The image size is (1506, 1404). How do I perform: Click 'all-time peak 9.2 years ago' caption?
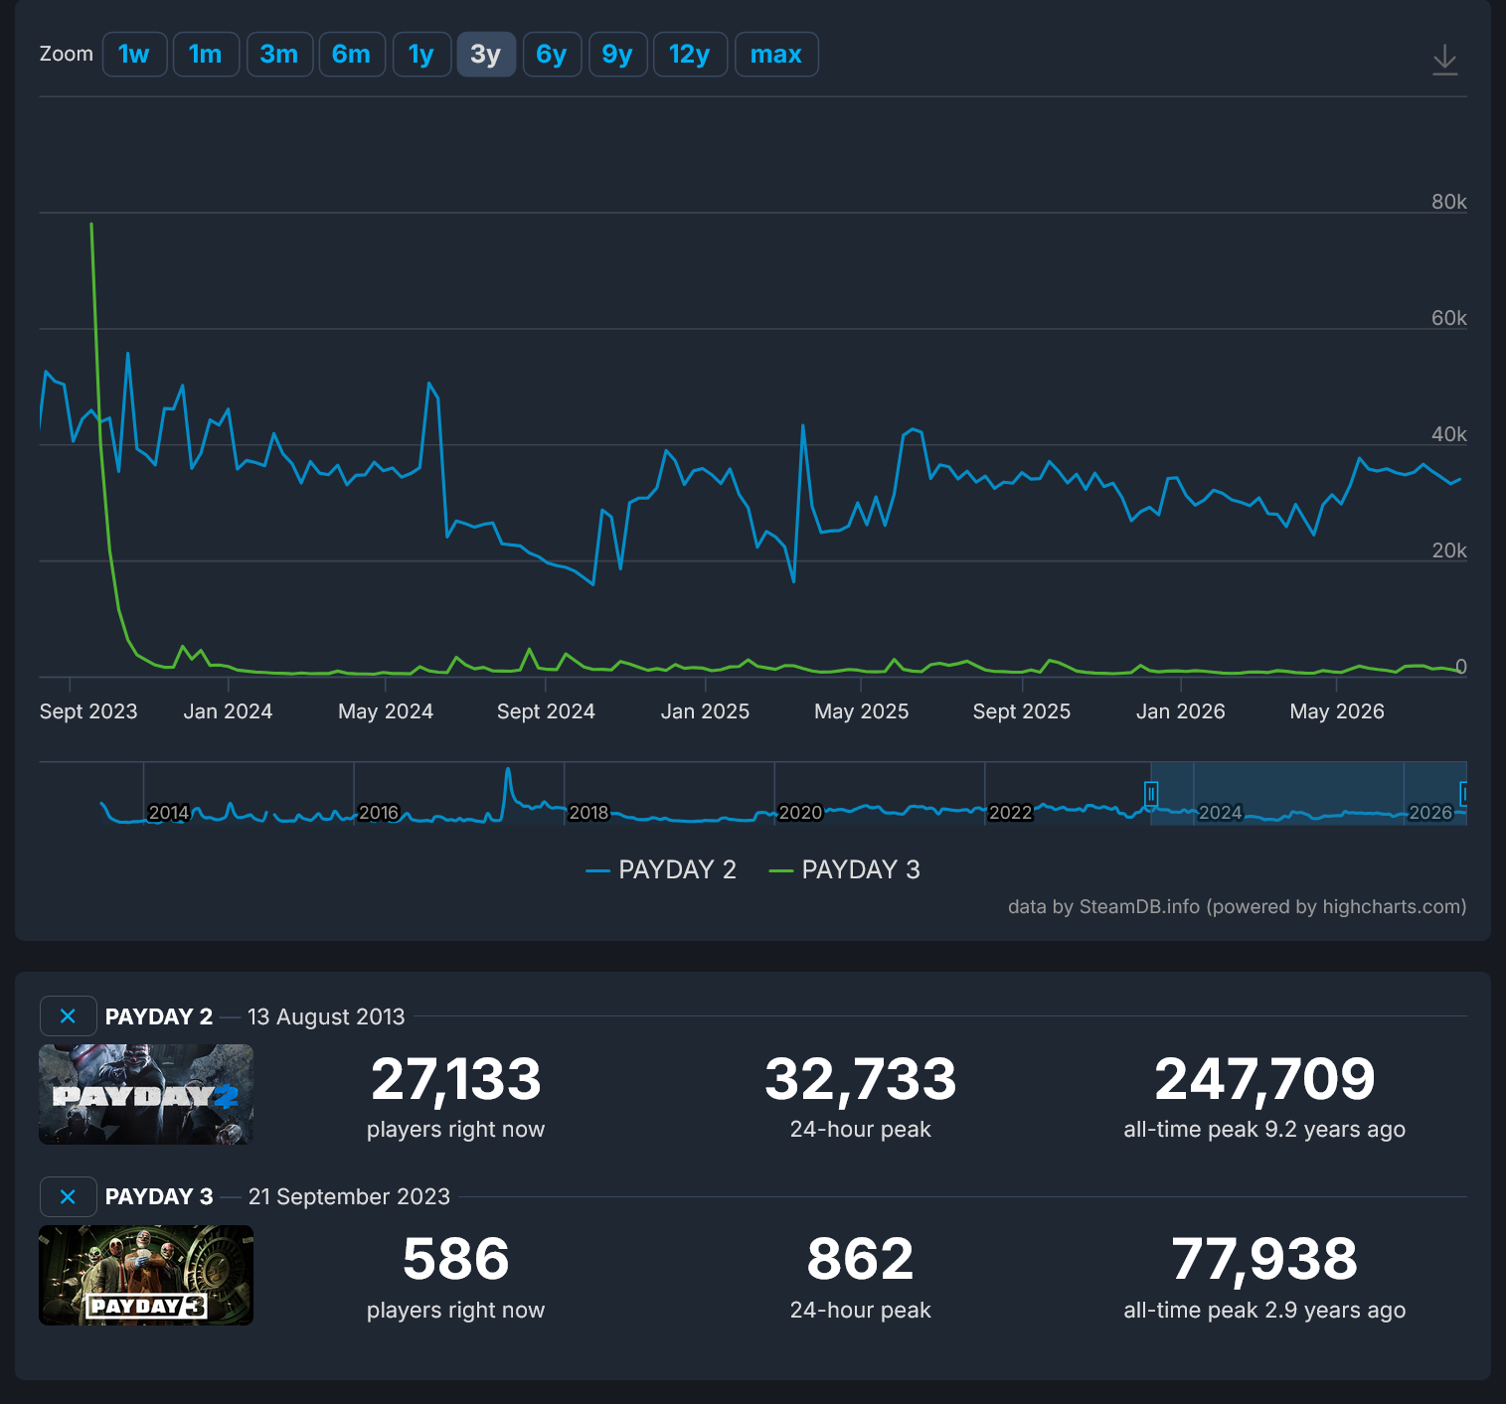pos(1264,1130)
